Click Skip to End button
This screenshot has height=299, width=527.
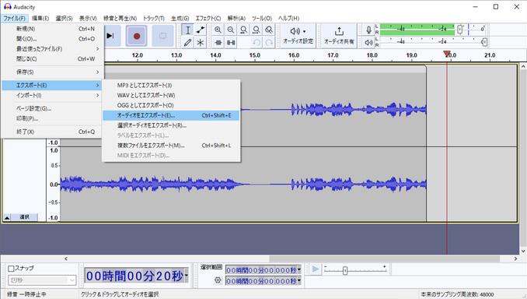[110, 36]
